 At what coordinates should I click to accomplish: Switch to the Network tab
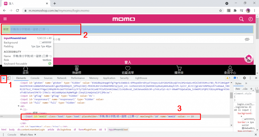tap(62, 78)
